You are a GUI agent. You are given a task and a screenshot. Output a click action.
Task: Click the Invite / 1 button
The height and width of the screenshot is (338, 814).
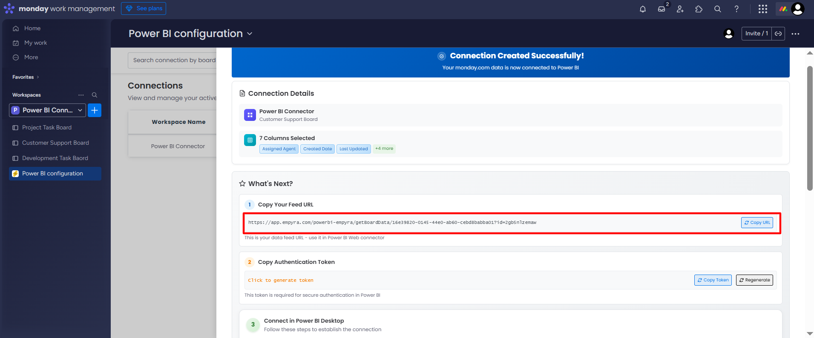click(x=756, y=34)
